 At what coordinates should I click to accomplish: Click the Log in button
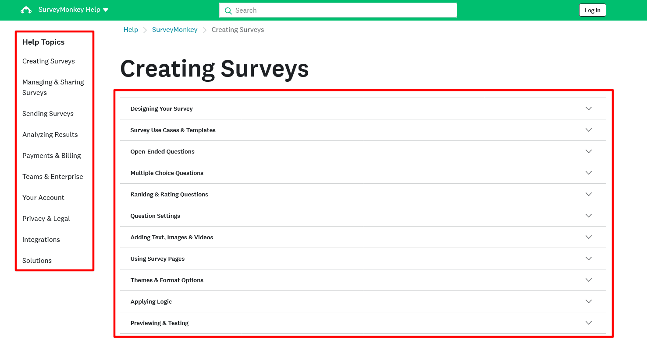click(x=592, y=10)
